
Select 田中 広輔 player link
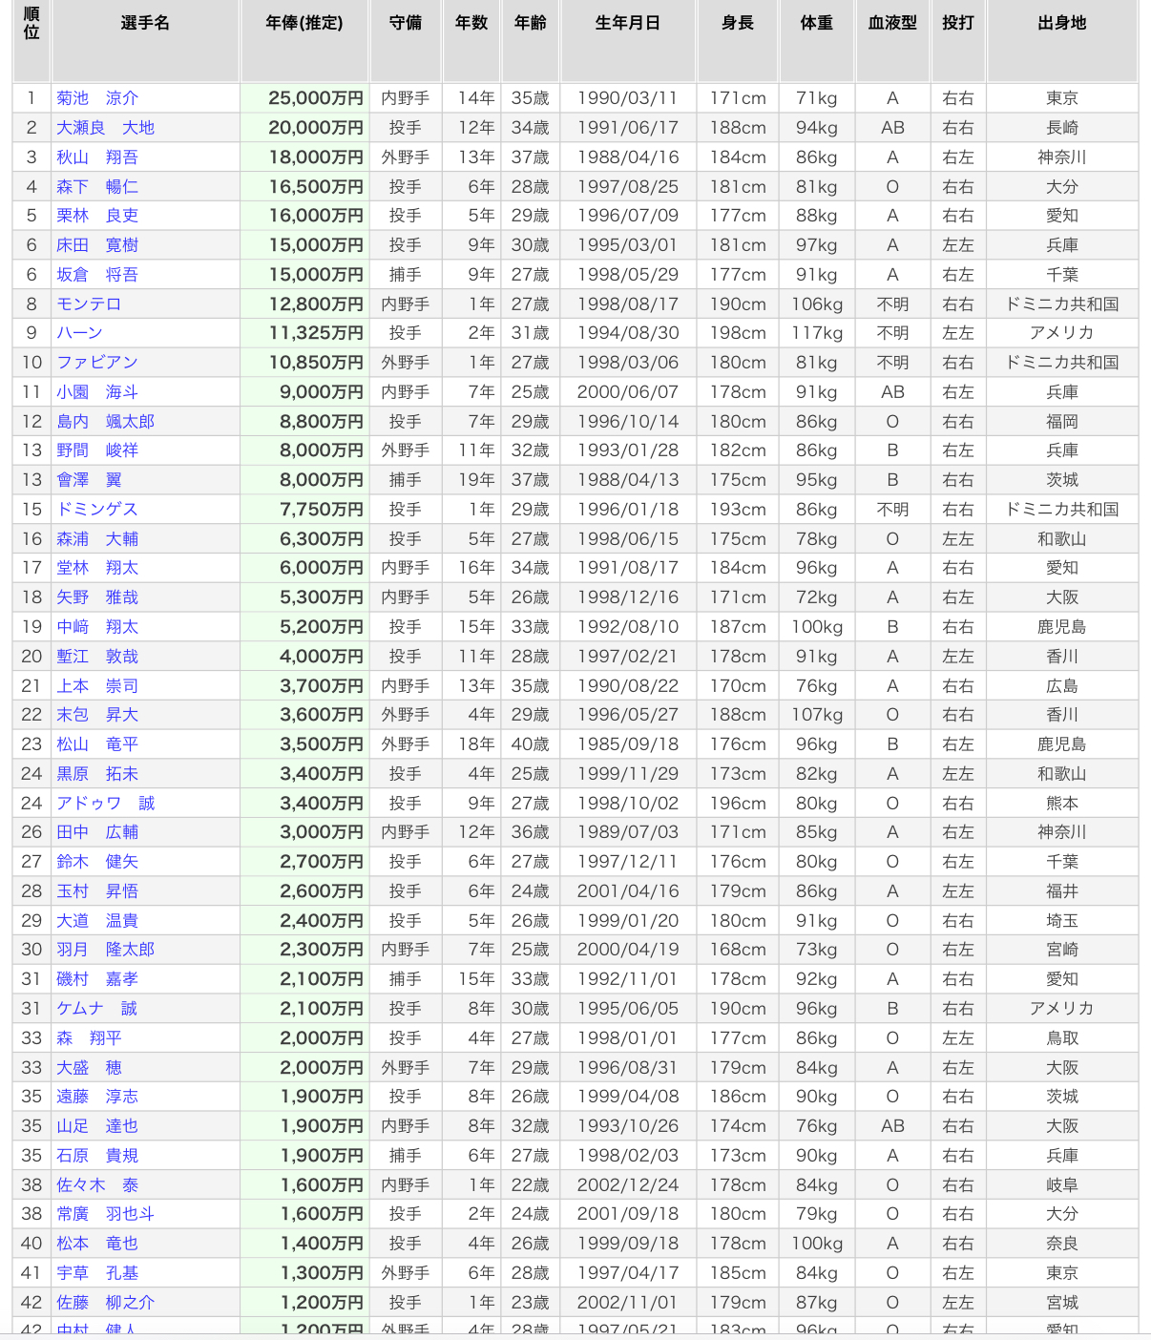[x=97, y=832]
